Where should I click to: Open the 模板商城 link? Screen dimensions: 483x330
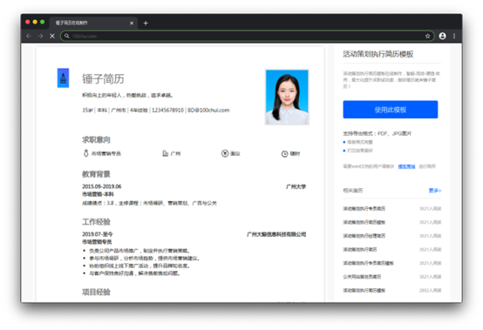click(406, 166)
